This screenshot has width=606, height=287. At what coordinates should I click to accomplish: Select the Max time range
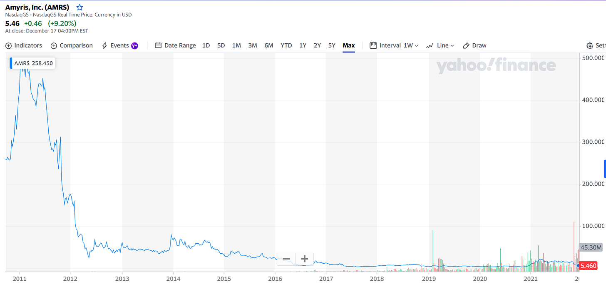click(x=349, y=45)
